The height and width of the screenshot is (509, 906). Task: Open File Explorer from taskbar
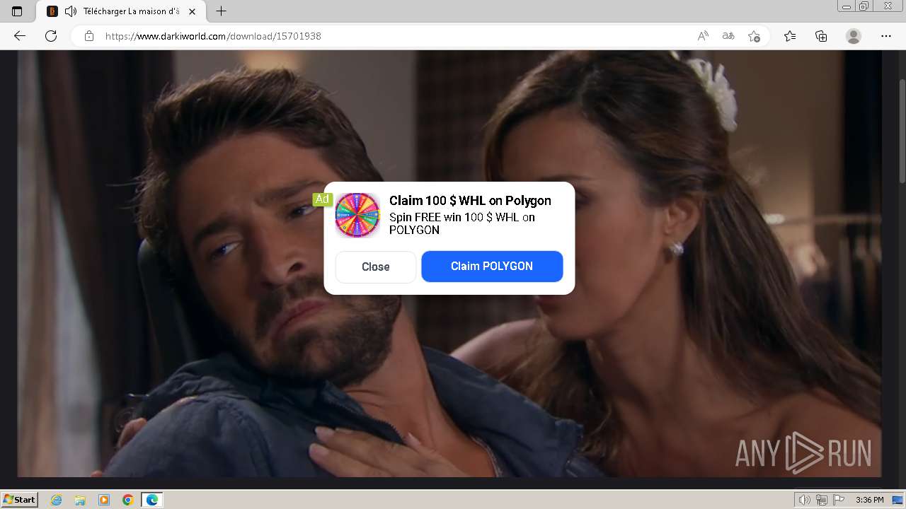(80, 500)
